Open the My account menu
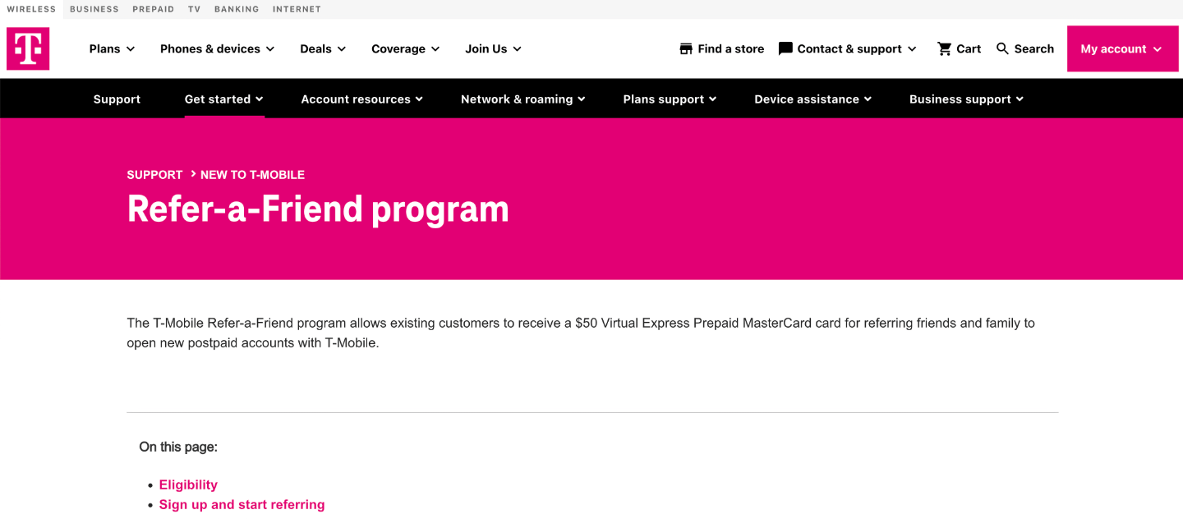 click(x=1121, y=48)
